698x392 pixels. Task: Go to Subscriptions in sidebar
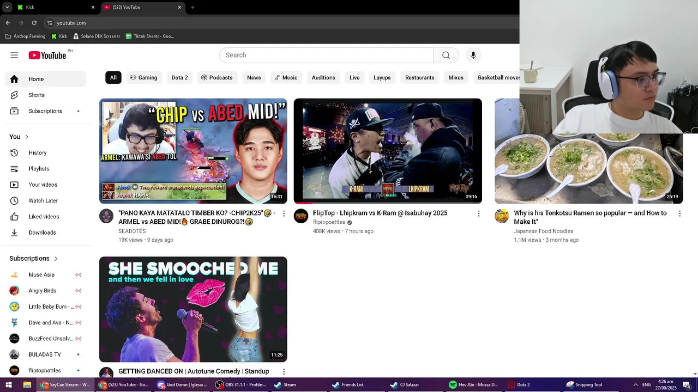pos(46,111)
